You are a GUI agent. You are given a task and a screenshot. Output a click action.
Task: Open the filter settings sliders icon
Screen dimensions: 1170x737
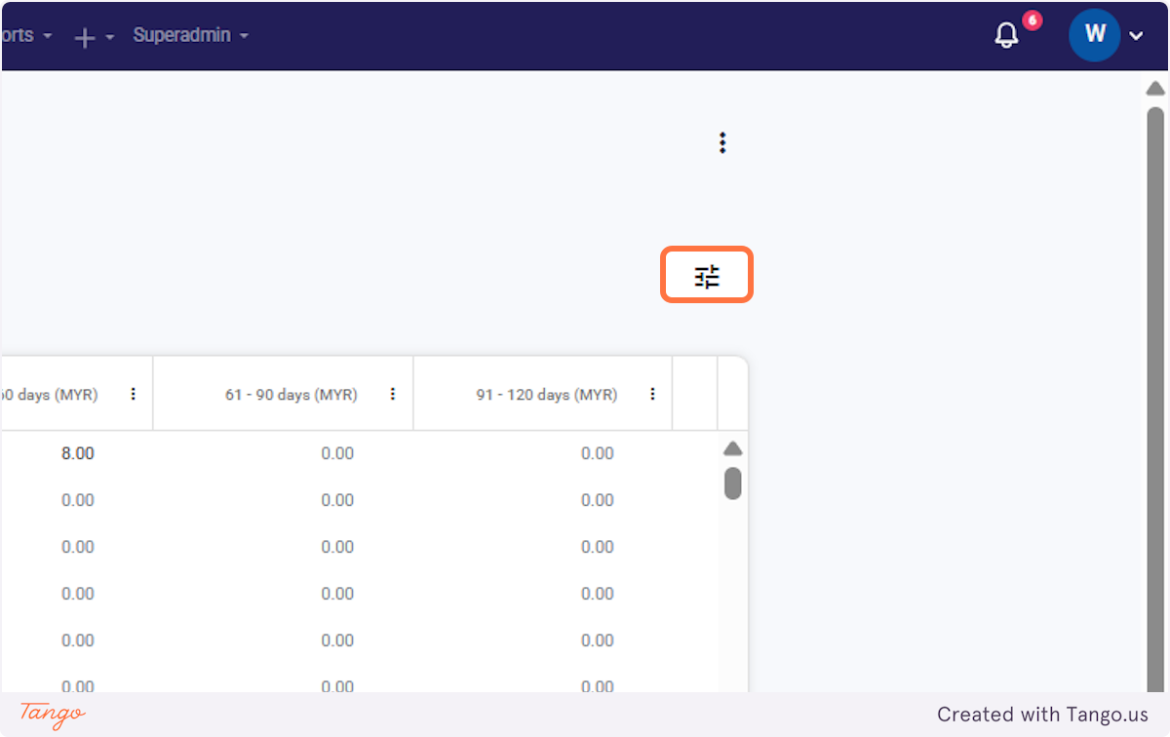pyautogui.click(x=707, y=276)
